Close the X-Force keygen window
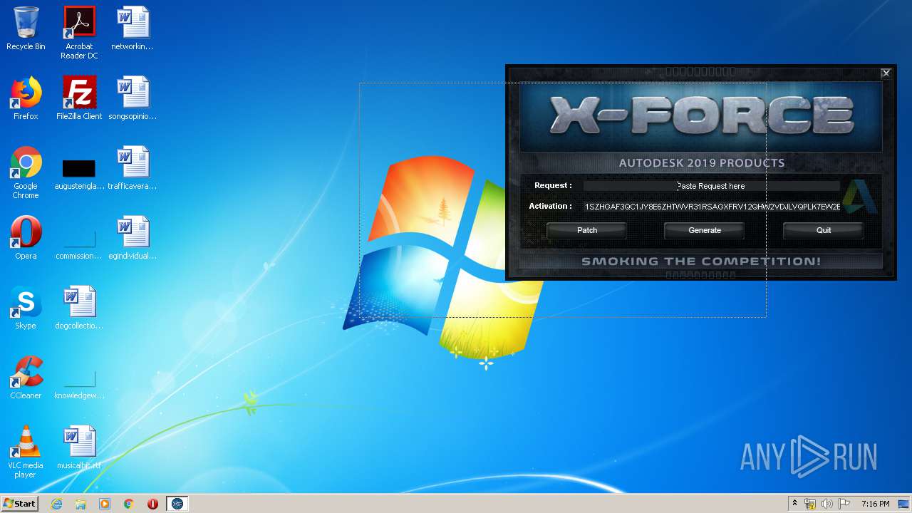 click(x=886, y=73)
